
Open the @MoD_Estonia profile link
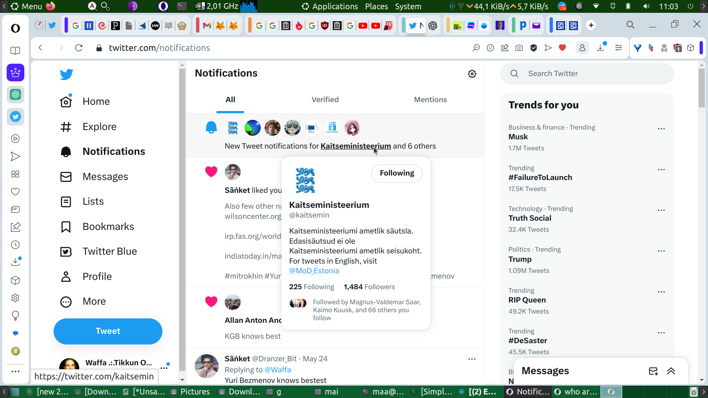[314, 271]
